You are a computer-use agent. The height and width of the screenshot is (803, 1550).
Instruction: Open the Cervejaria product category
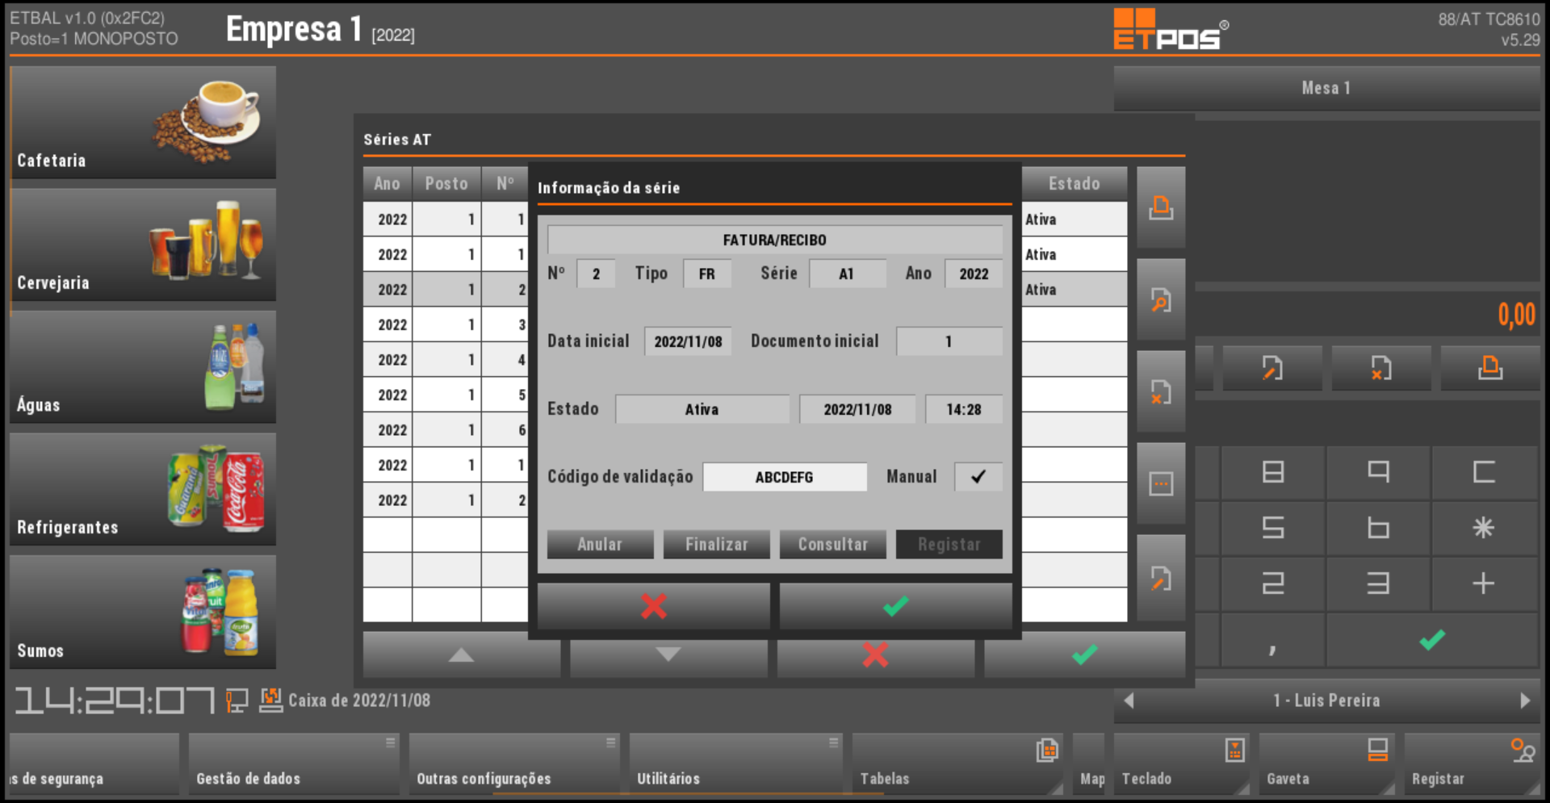[x=143, y=245]
